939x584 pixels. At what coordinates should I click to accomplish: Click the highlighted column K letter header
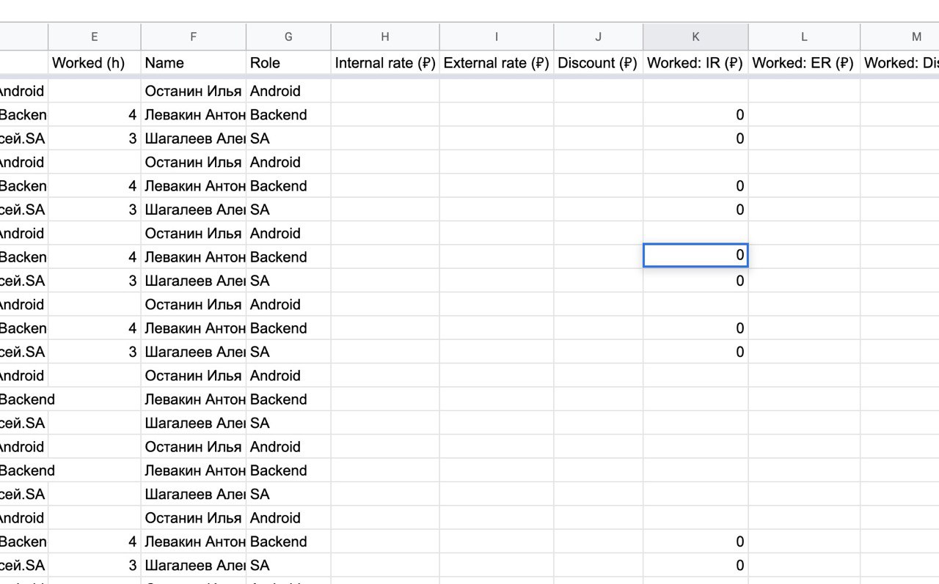tap(695, 37)
